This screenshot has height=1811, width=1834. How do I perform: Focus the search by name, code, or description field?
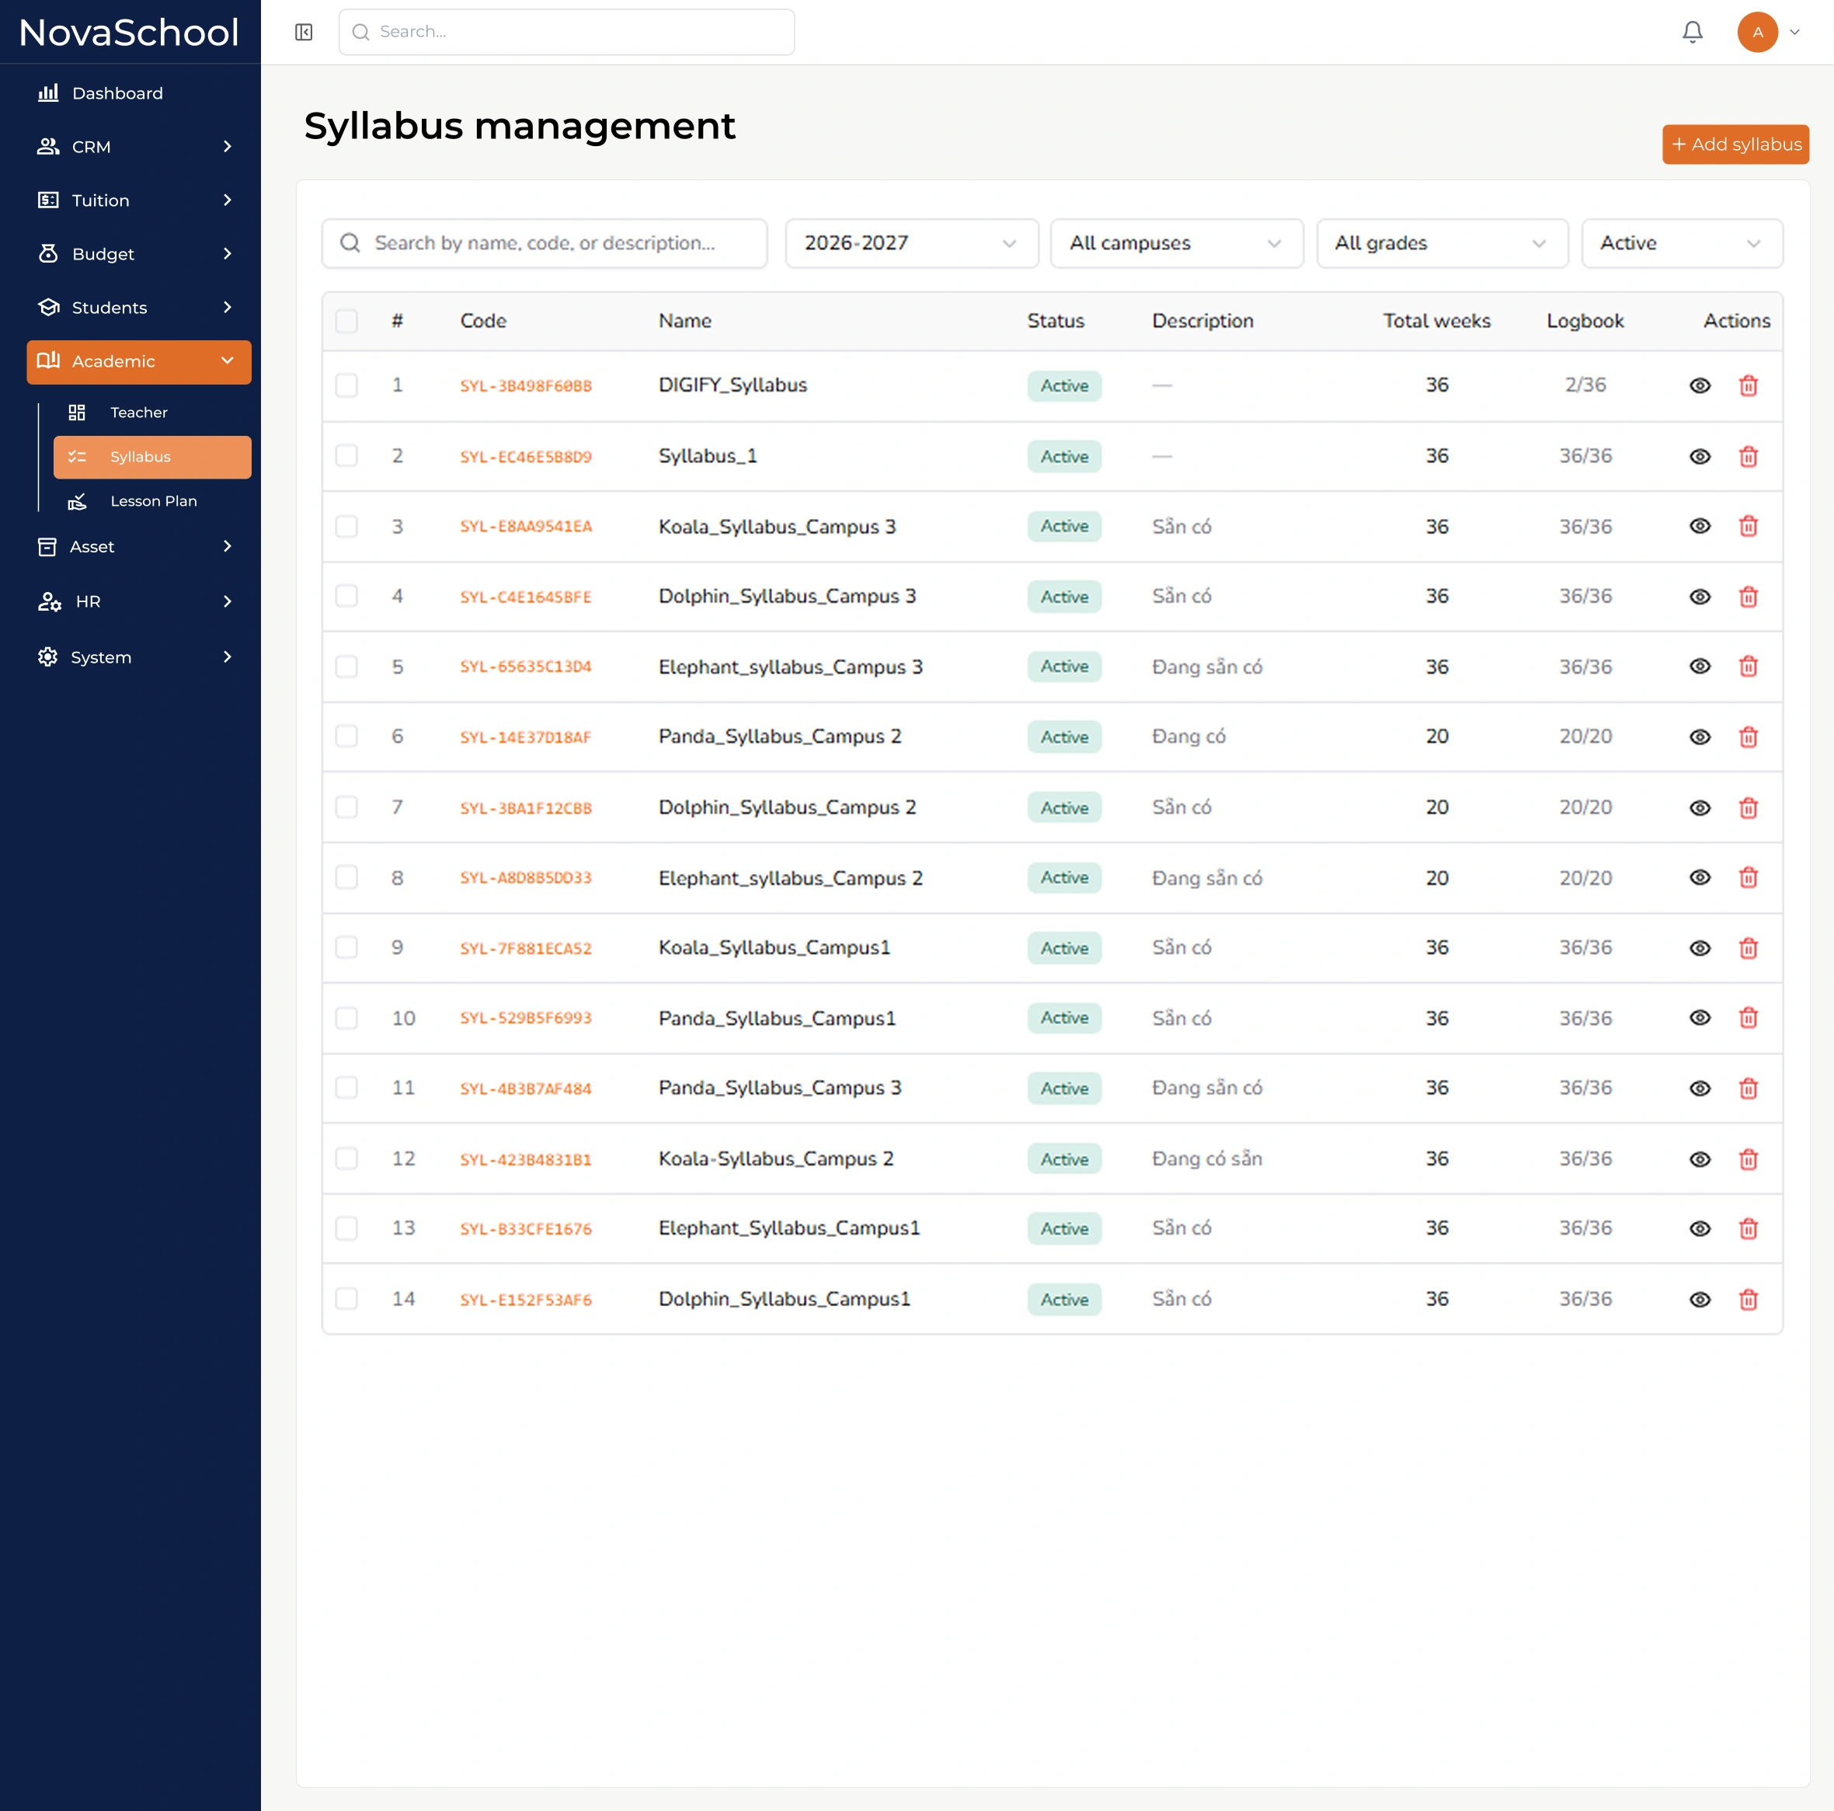pyautogui.click(x=544, y=243)
